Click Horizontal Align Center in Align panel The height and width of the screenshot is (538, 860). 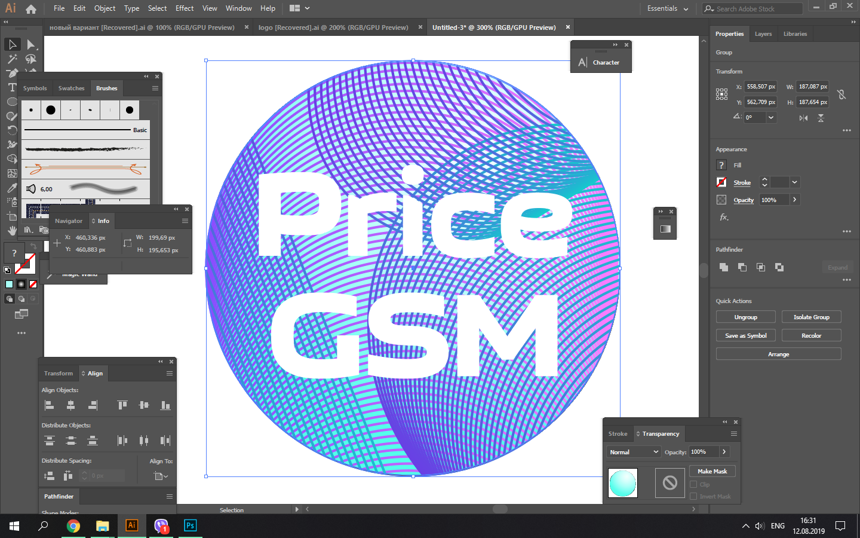click(x=71, y=405)
